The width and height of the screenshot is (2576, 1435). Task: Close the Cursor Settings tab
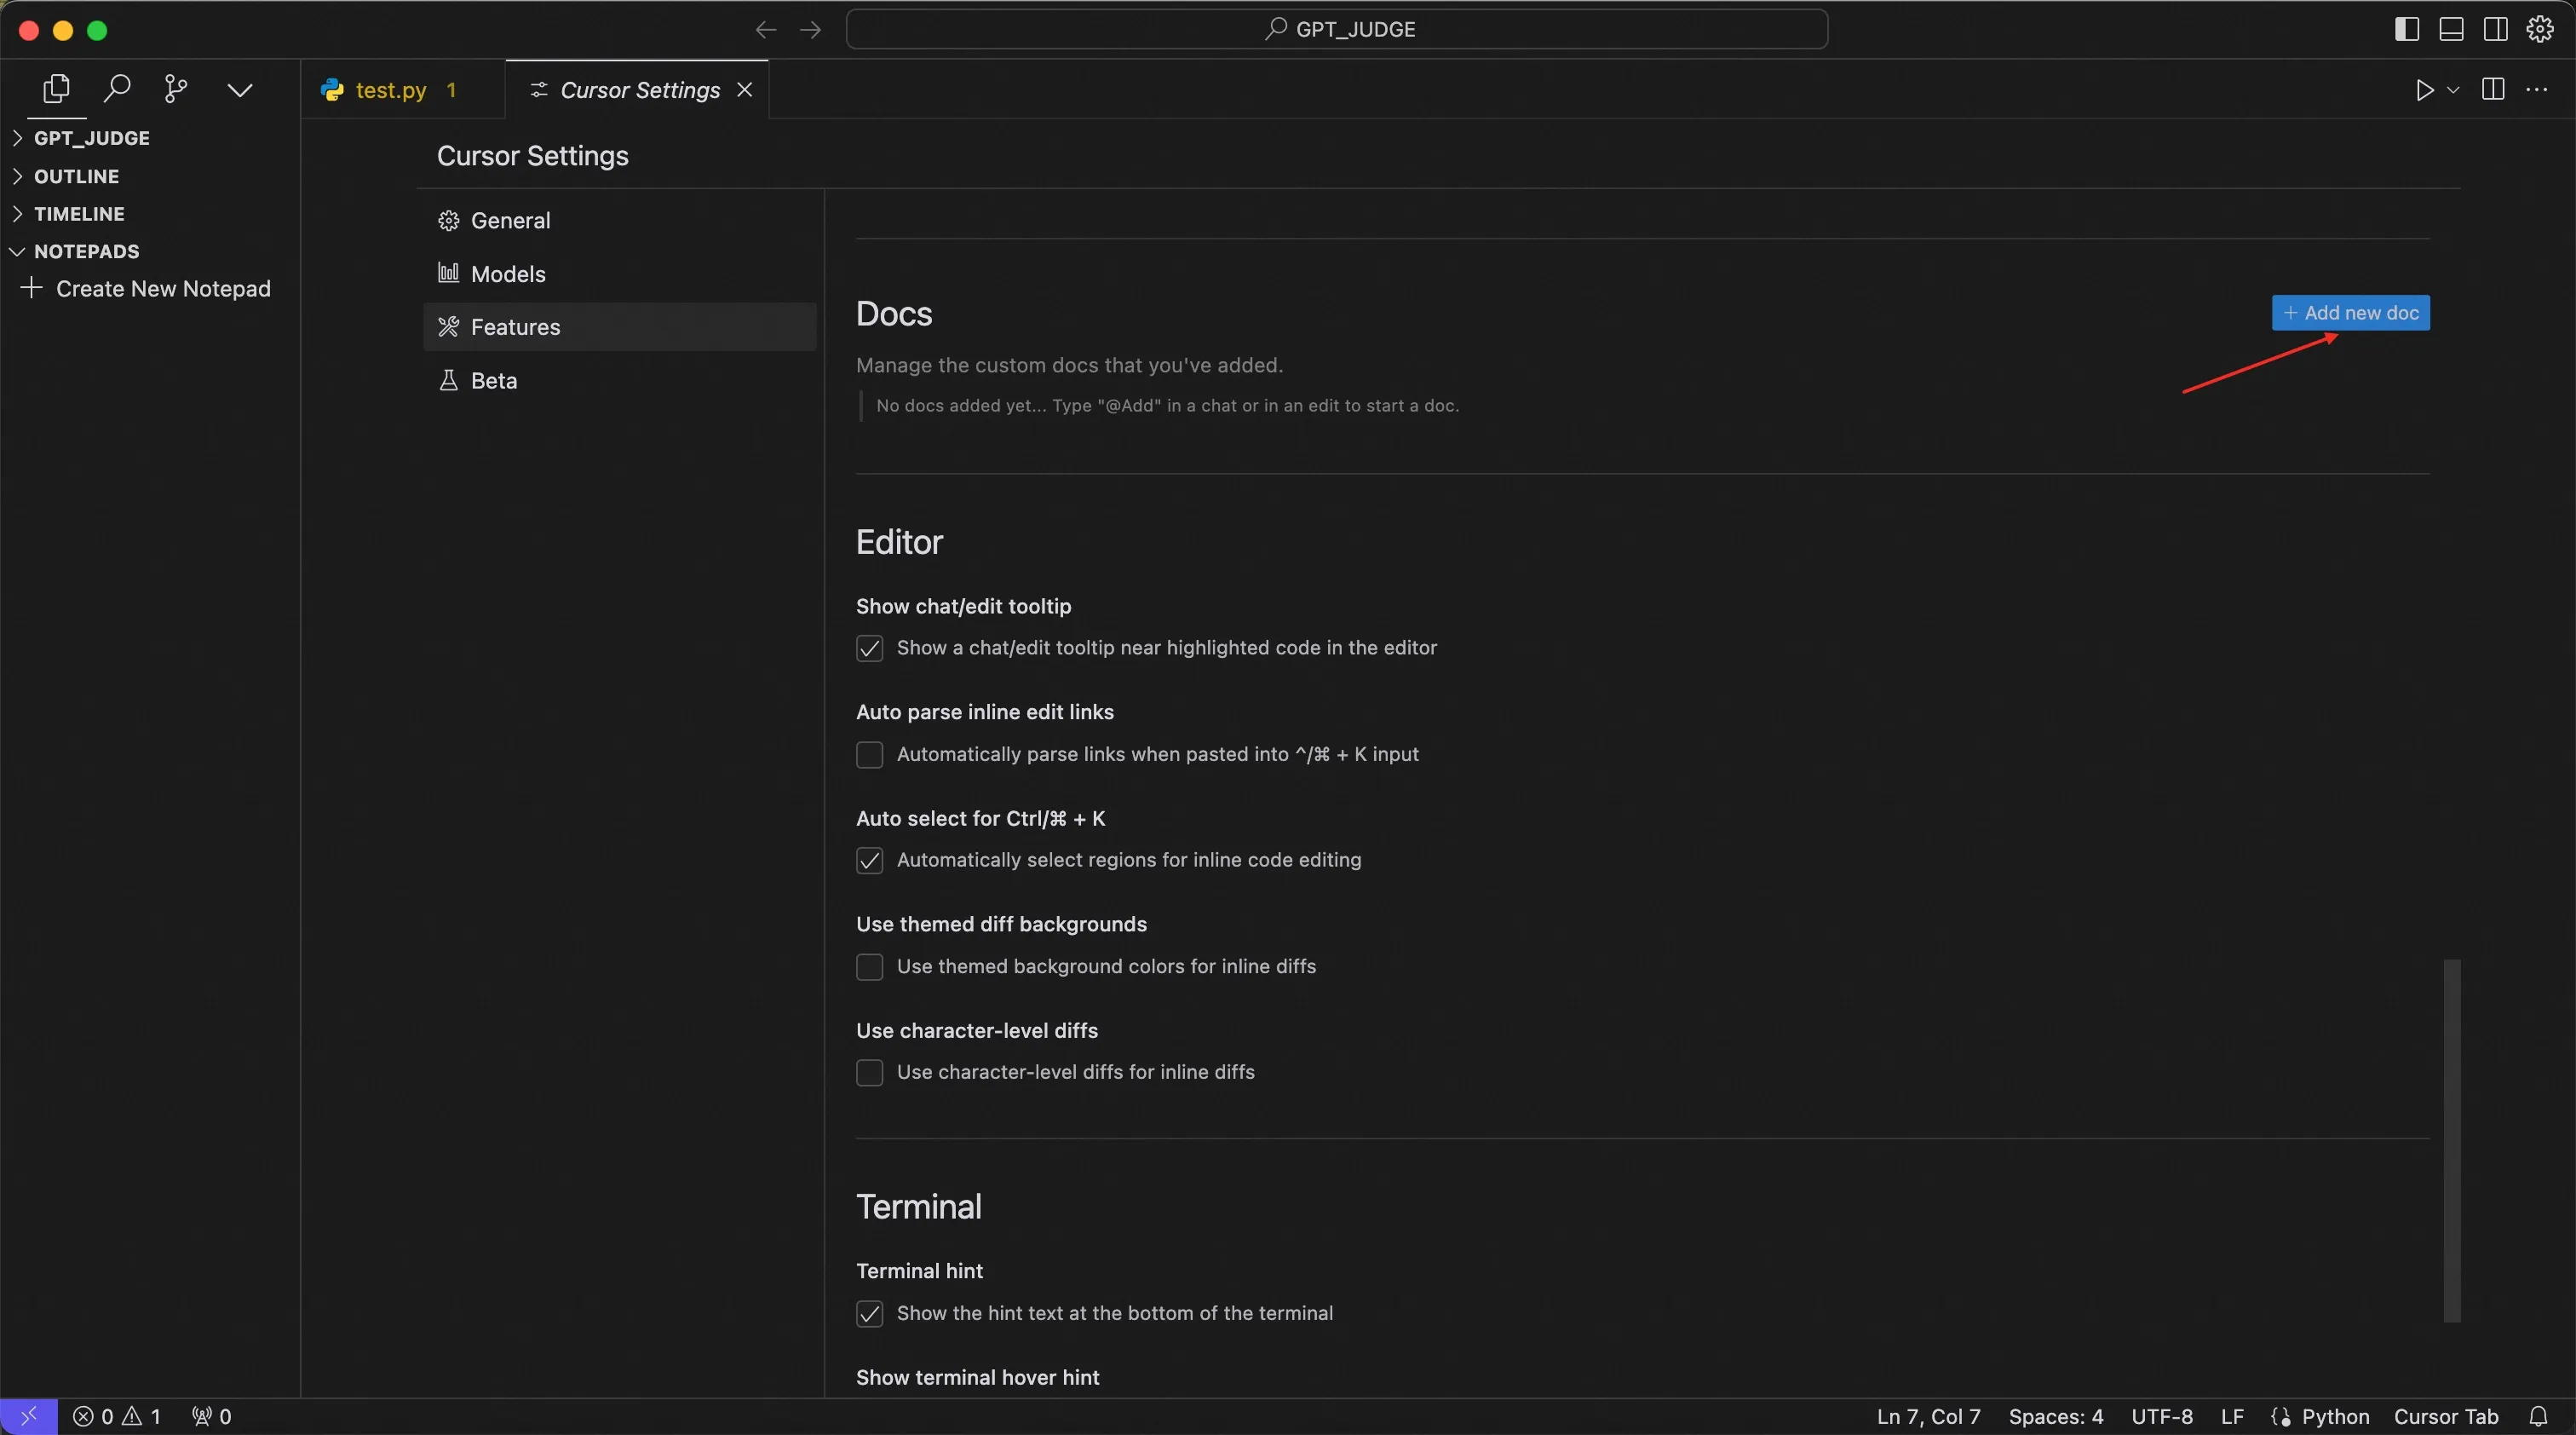click(744, 90)
